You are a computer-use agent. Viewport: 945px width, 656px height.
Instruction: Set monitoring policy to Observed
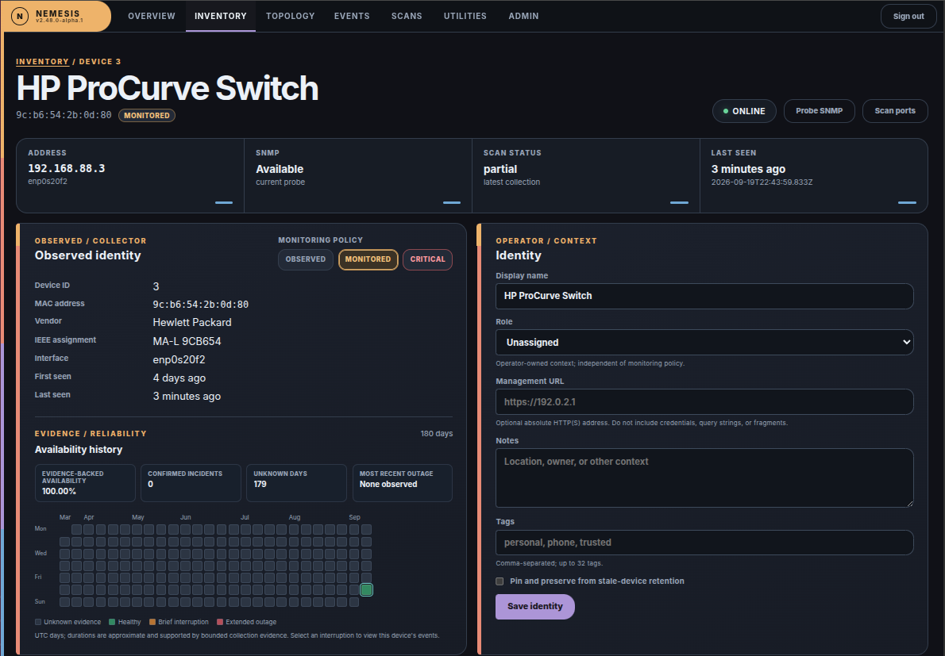pyautogui.click(x=306, y=259)
